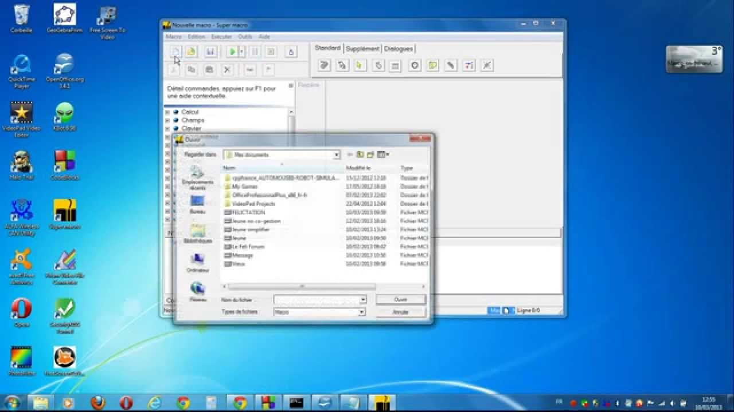Expand the Champs tree node
The width and height of the screenshot is (734, 412).
(167, 120)
